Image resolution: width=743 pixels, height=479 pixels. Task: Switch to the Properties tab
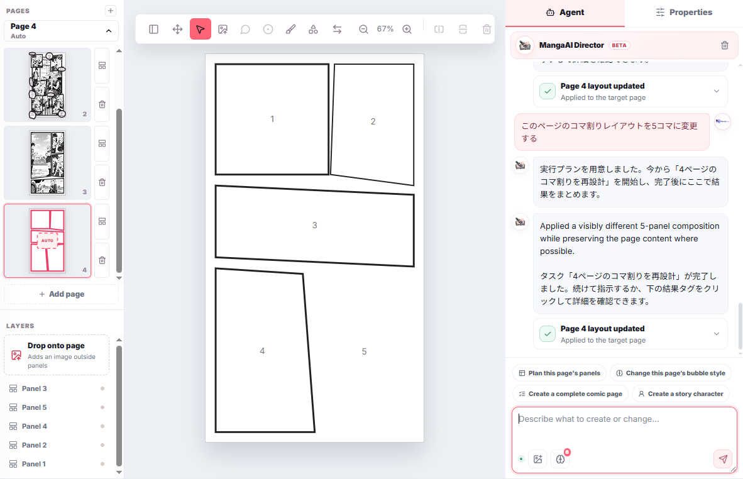(684, 13)
